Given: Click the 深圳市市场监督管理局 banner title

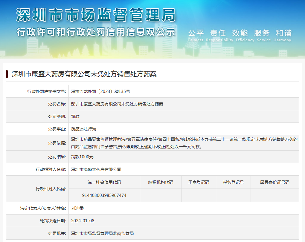Looking at the screenshot, I should 96,14.
